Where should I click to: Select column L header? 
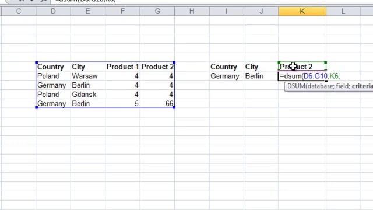click(343, 11)
